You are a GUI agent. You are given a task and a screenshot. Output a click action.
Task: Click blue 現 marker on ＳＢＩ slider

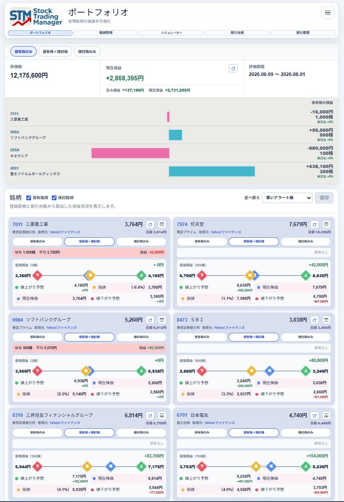point(270,371)
